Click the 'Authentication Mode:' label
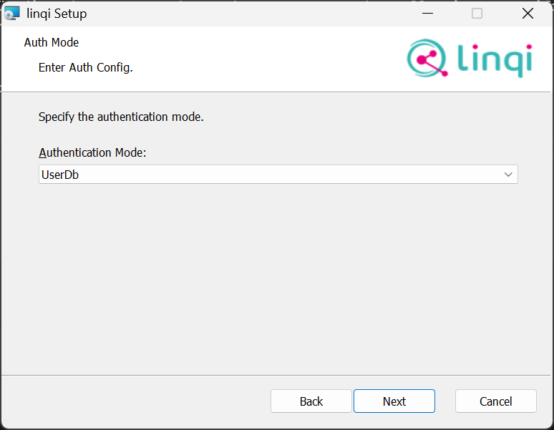Screen dimensions: 554x430 [92, 152]
